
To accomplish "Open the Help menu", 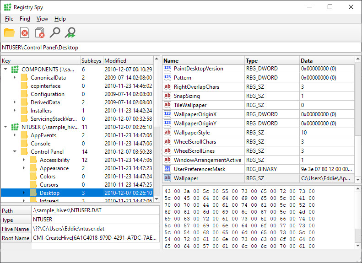I will (60, 19).
